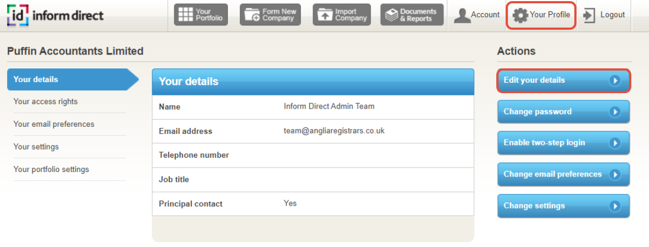The image size is (649, 247).
Task: Click the Inform Direct logo
Action: tap(55, 15)
